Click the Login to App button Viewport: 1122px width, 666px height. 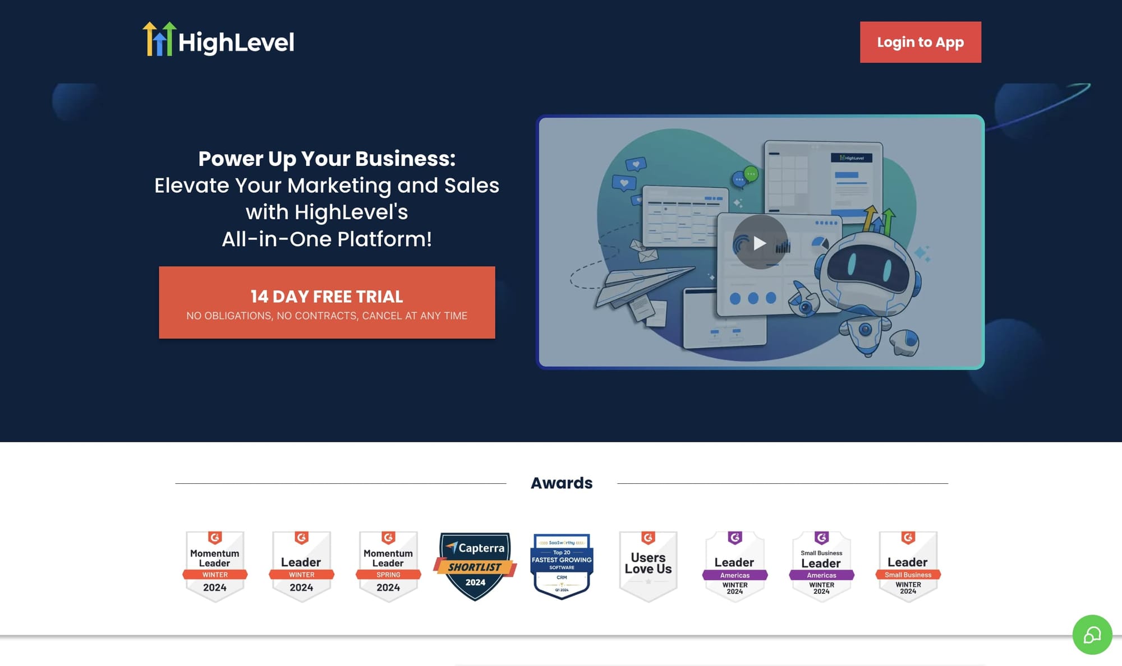pos(921,42)
